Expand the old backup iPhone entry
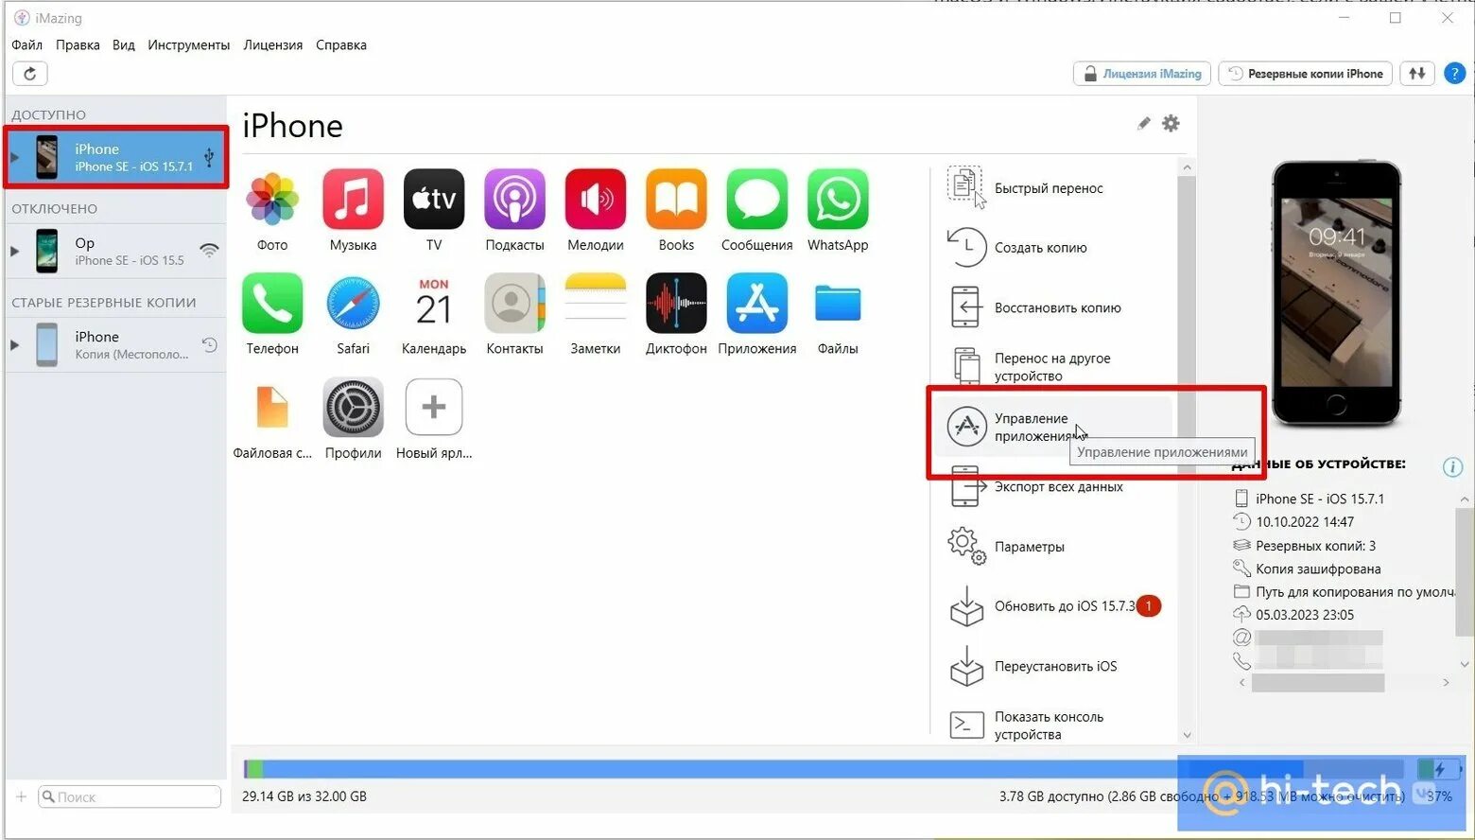 (15, 345)
